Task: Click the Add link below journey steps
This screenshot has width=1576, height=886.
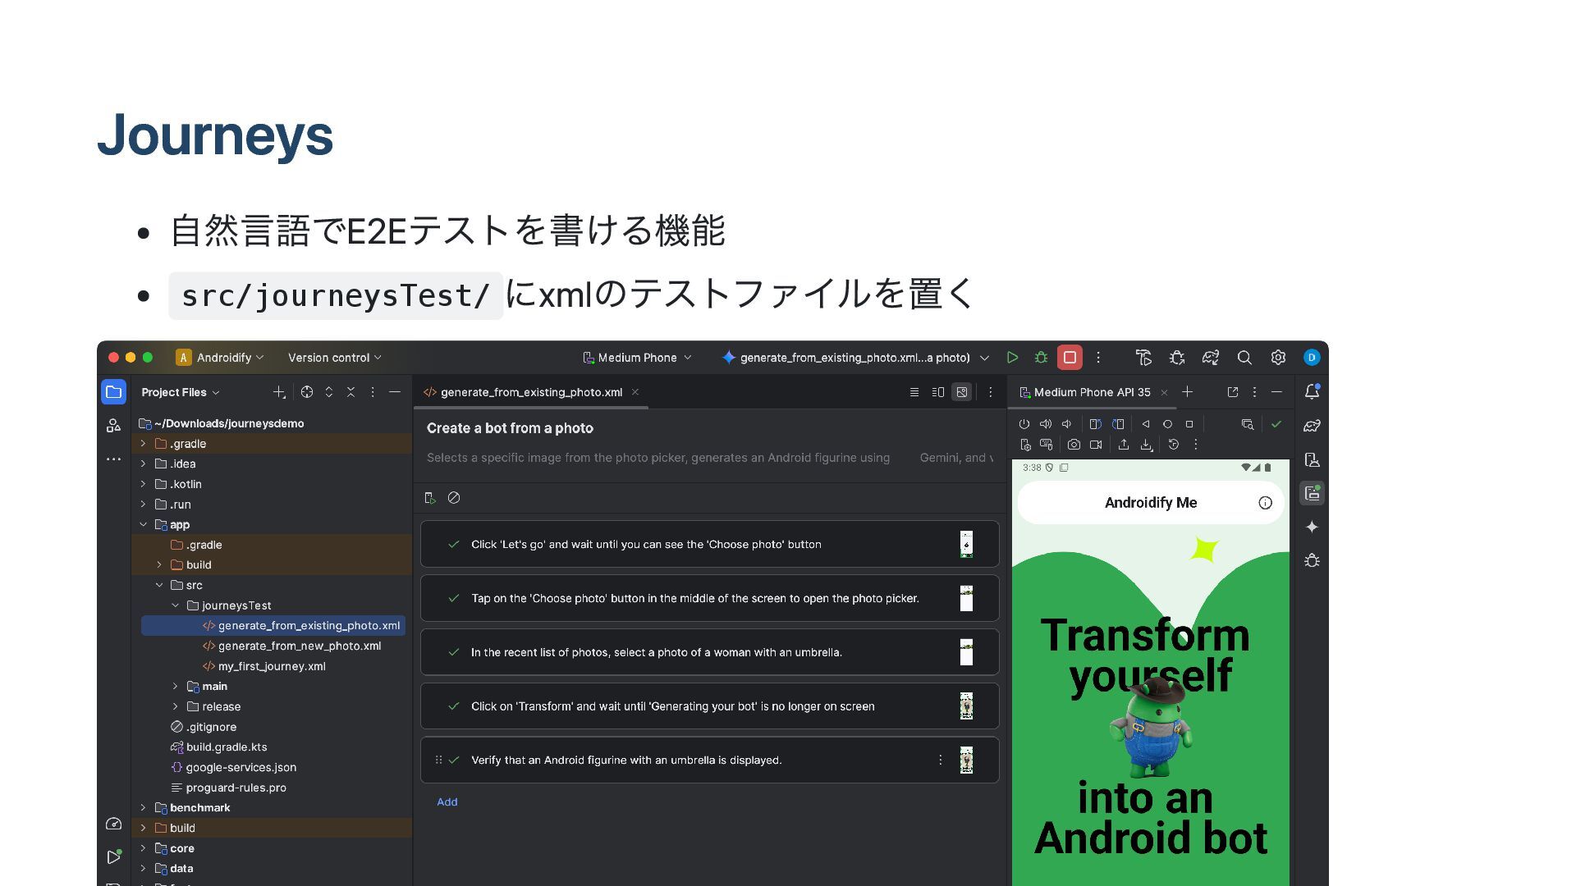Action: click(447, 802)
